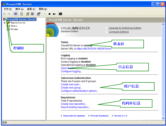This screenshot has height=126, width=166.
Task: Click the Create new group link
Action: 72,88
